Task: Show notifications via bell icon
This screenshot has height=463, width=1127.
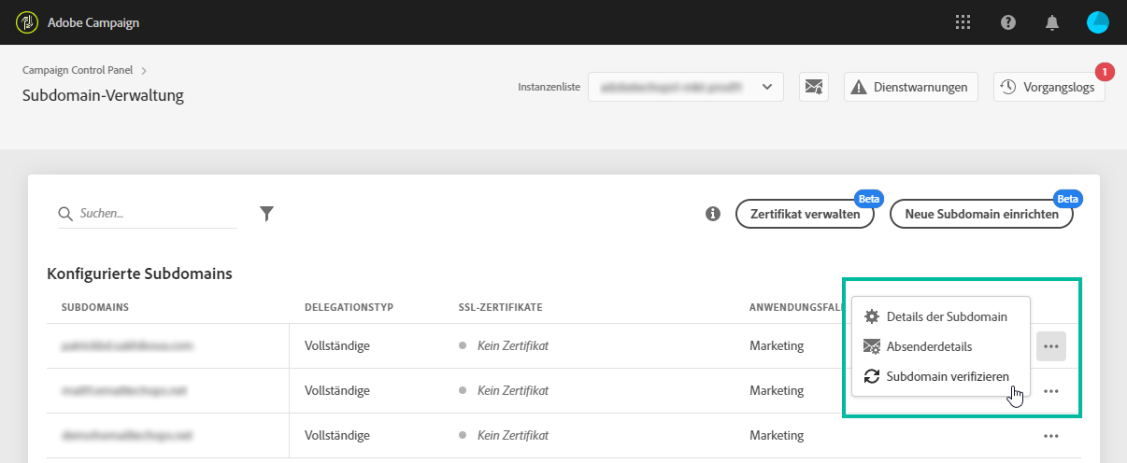Action: [1053, 22]
